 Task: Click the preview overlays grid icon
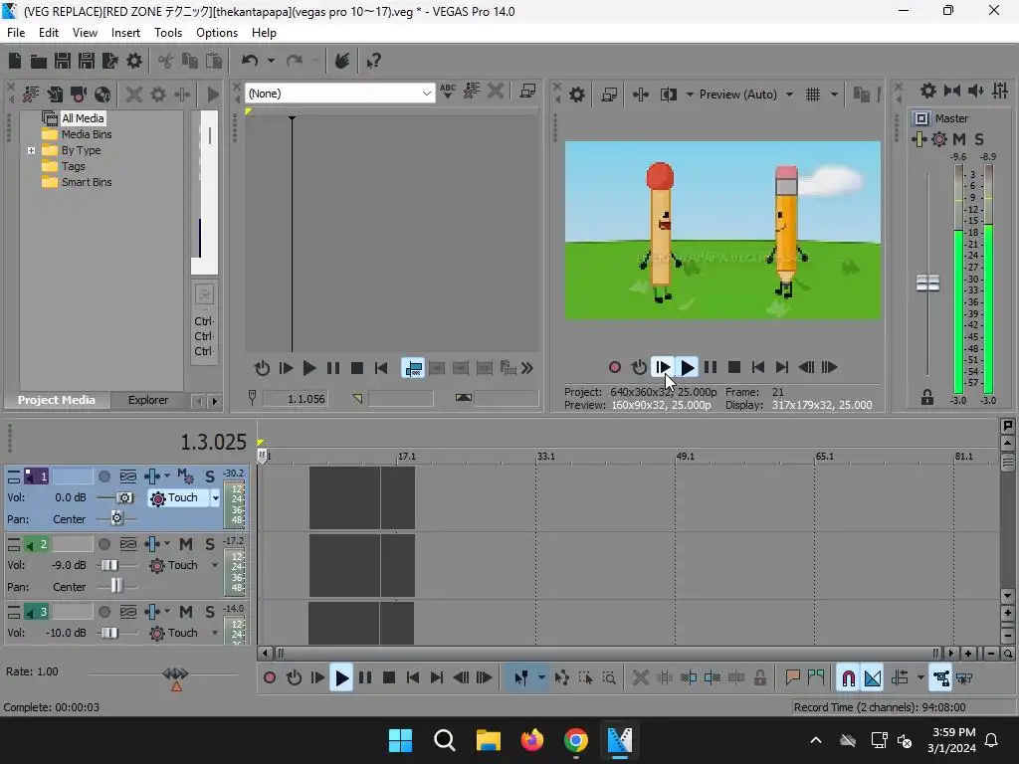[813, 95]
